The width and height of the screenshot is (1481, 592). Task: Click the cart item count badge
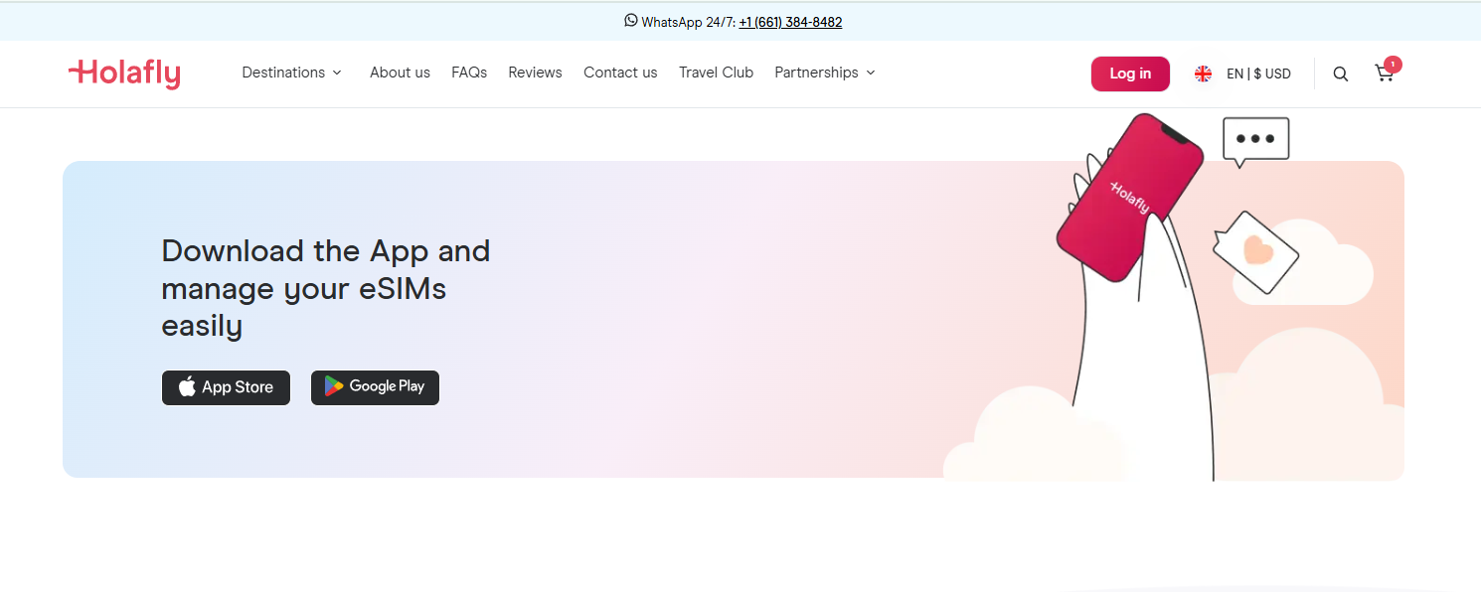point(1393,65)
